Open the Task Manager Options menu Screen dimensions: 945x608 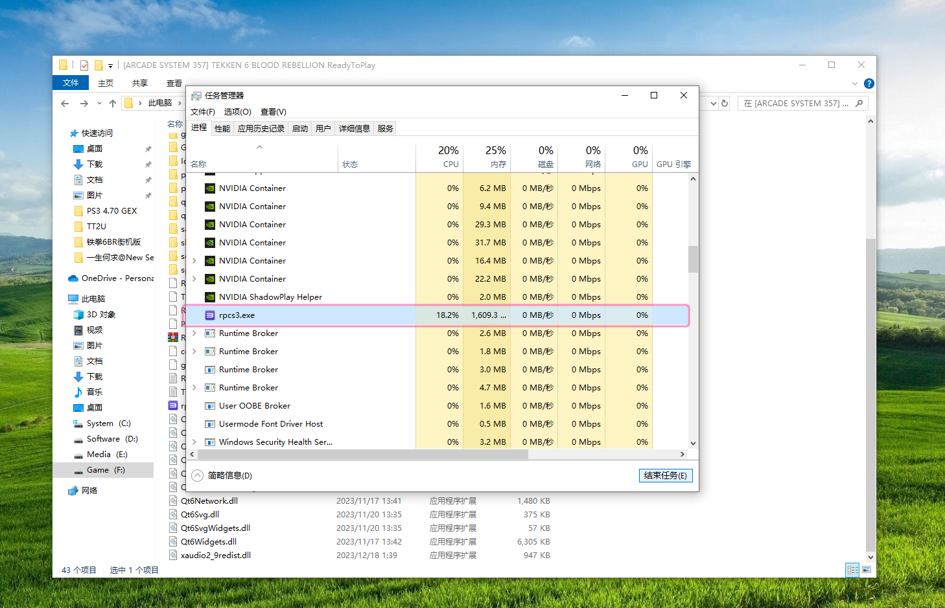[x=238, y=112]
